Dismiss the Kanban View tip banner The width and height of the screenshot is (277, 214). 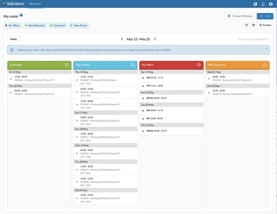tap(266, 49)
